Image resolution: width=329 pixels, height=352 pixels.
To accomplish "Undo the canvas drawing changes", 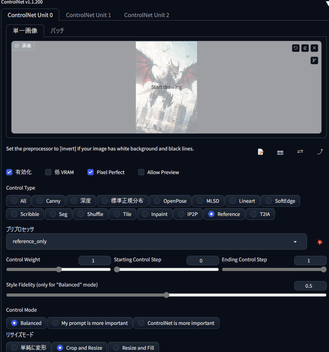I will [x=296, y=48].
